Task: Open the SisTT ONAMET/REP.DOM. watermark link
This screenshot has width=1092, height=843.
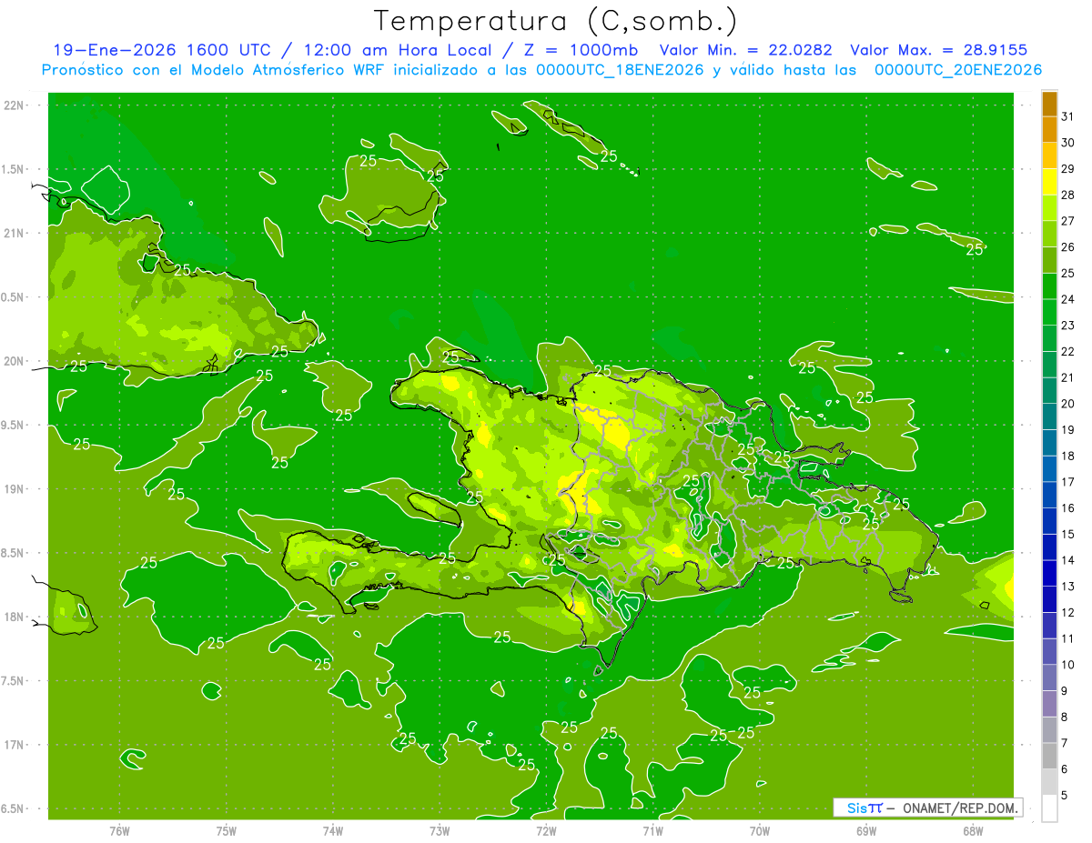Action: 927,808
